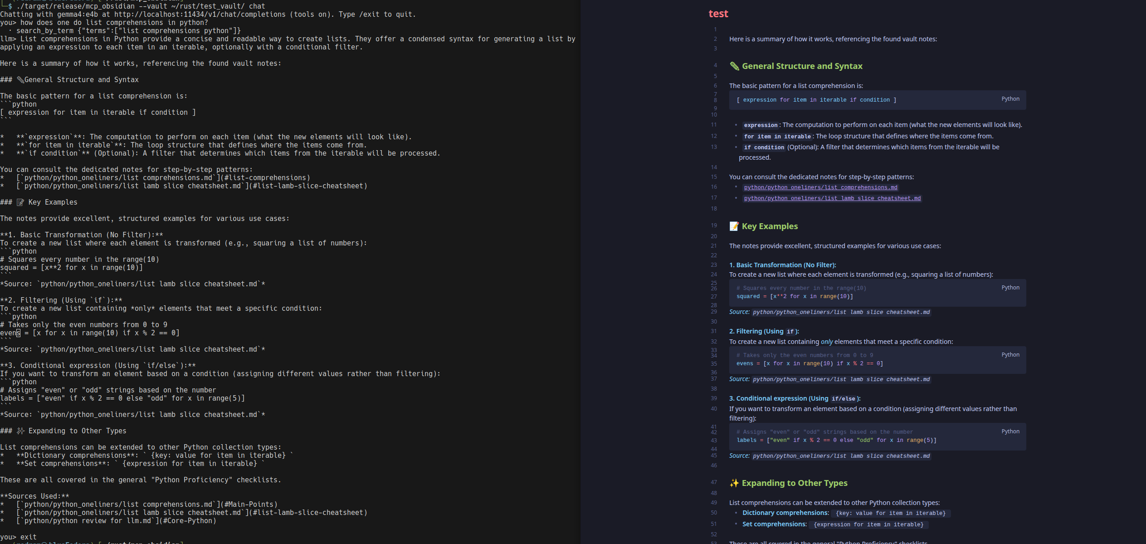Click the inline 'for item in iterable' code in note bullet
The width and height of the screenshot is (1146, 544).
777,137
